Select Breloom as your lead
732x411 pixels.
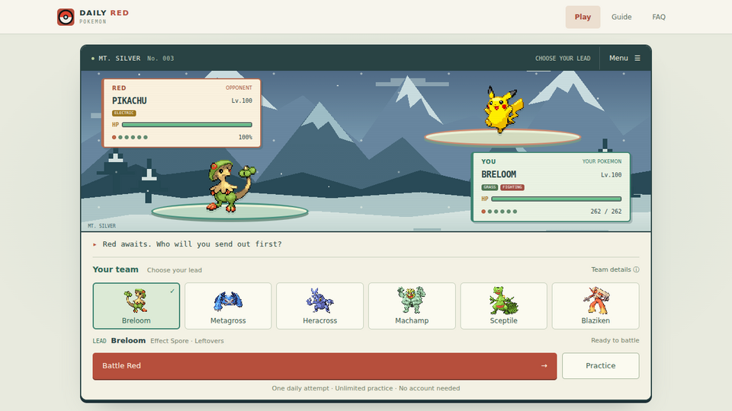tap(136, 306)
